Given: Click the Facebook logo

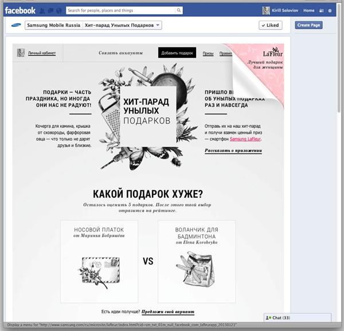Looking at the screenshot, I should pos(20,10).
